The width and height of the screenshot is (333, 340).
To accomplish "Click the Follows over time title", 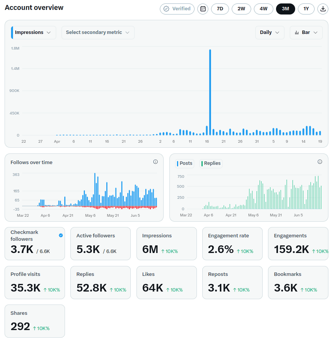I will (31, 163).
